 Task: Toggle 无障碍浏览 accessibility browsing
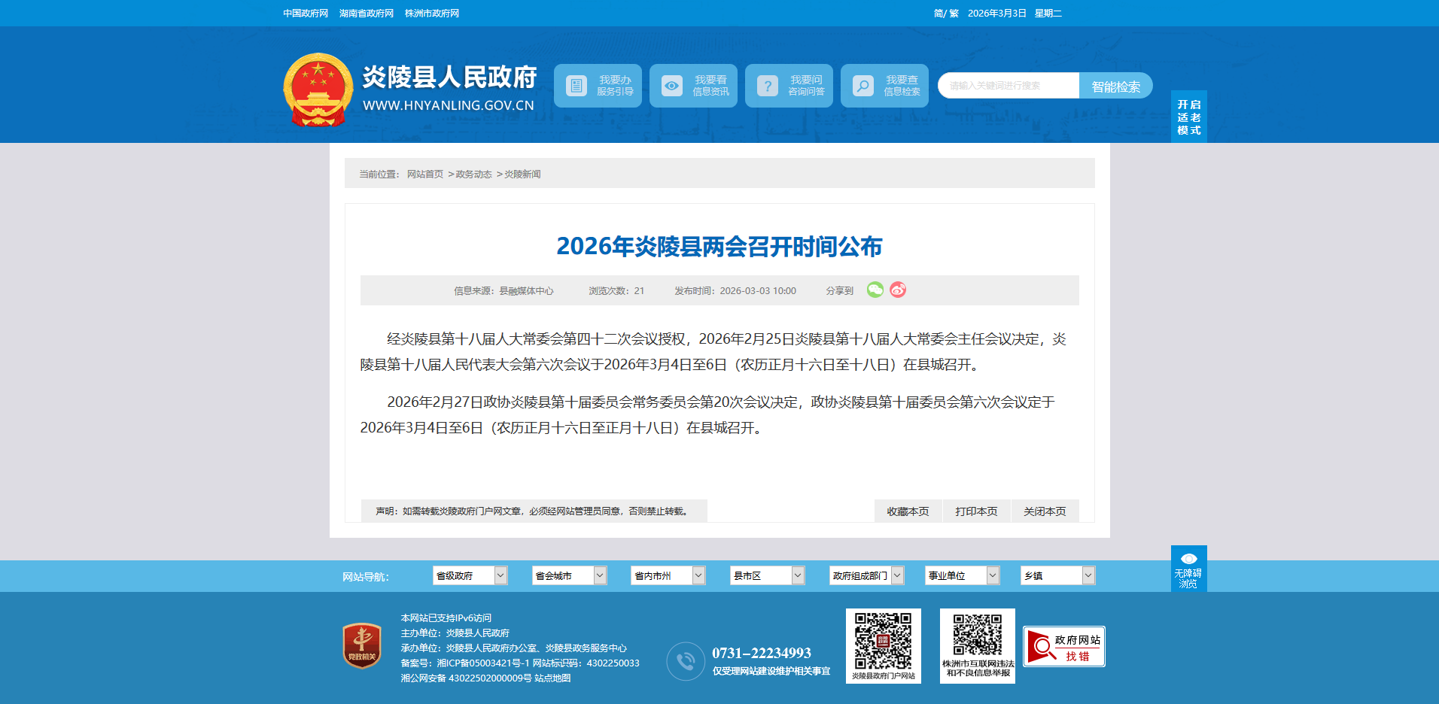tap(1188, 569)
